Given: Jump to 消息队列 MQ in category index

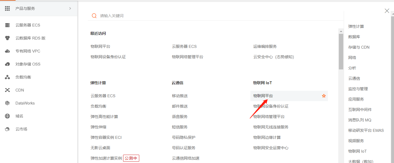Looking at the screenshot, I should point(360,120).
